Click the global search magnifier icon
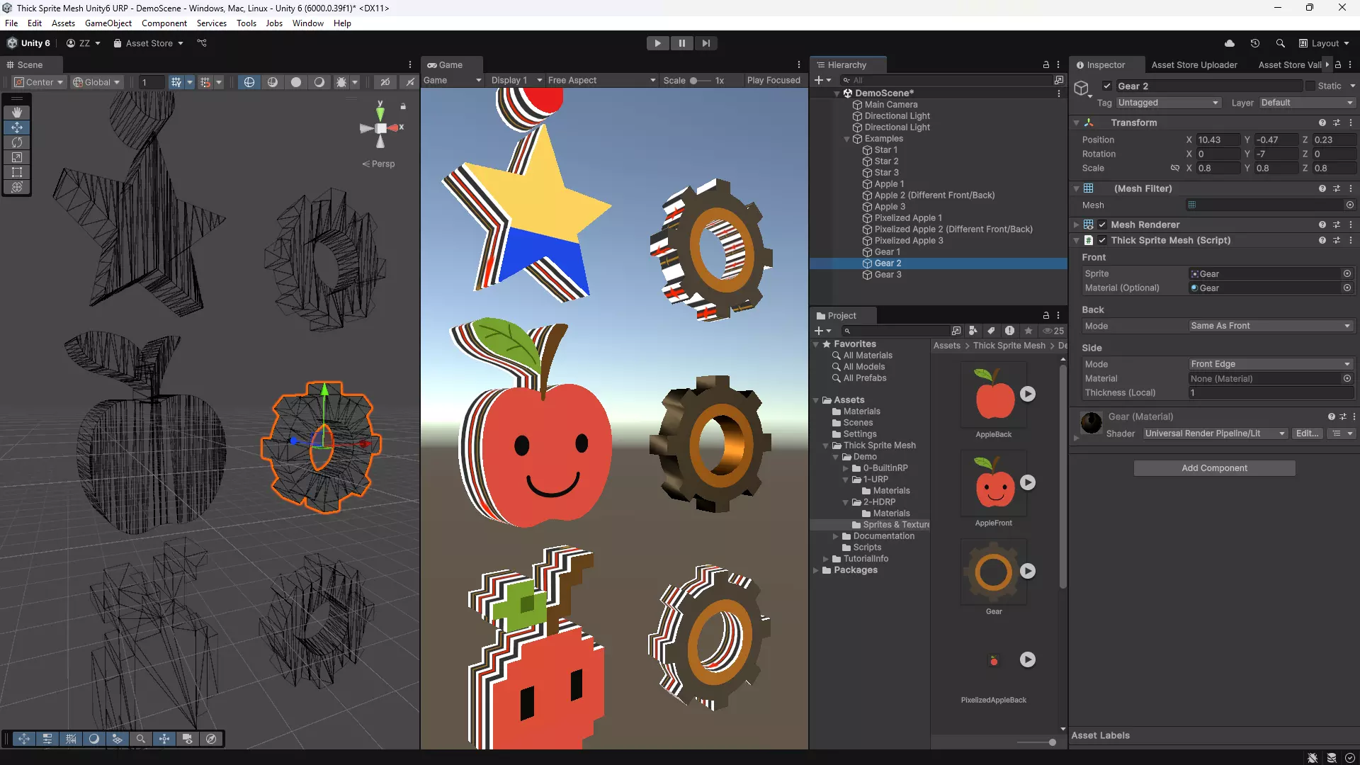 [1280, 43]
